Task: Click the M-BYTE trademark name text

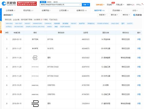Action: [x=50, y=48]
